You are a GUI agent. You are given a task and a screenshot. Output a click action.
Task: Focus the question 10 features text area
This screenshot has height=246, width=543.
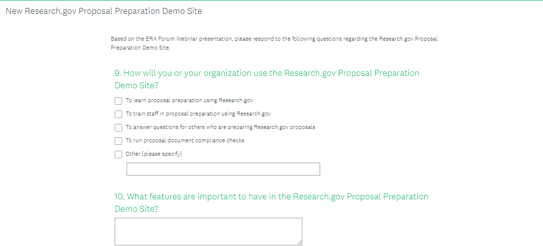point(208,231)
